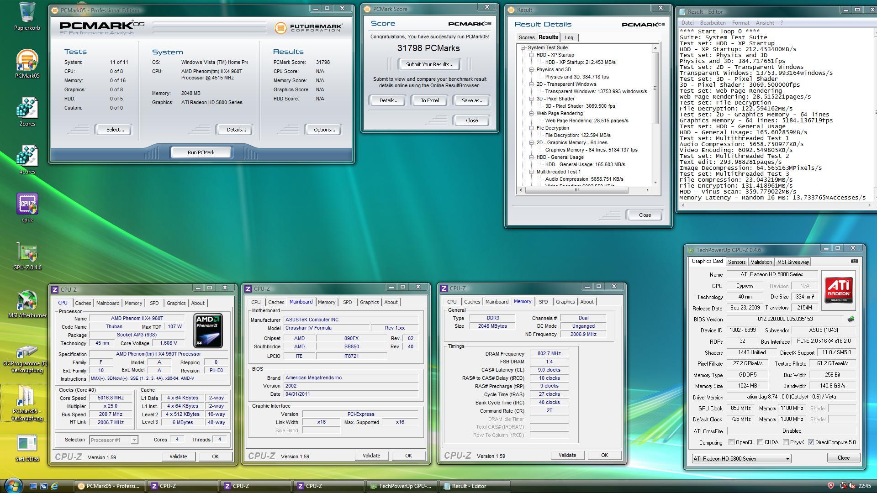Open the Ansicht menu in the editor
This screenshot has height=493, width=877.
pyautogui.click(x=765, y=23)
